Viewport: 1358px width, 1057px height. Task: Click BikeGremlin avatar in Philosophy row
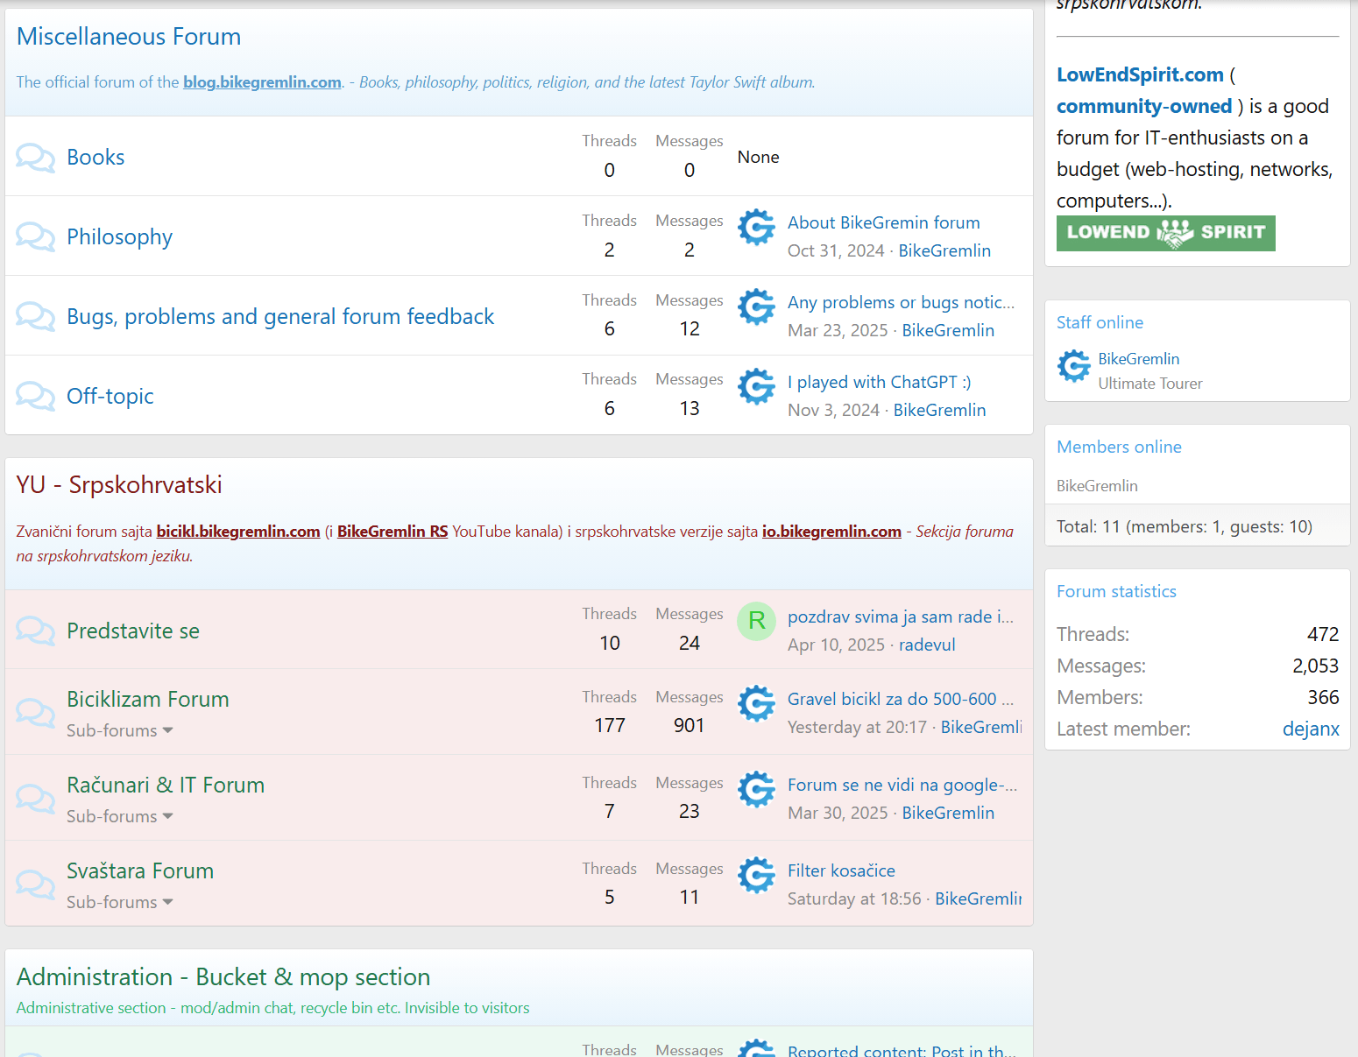click(757, 228)
